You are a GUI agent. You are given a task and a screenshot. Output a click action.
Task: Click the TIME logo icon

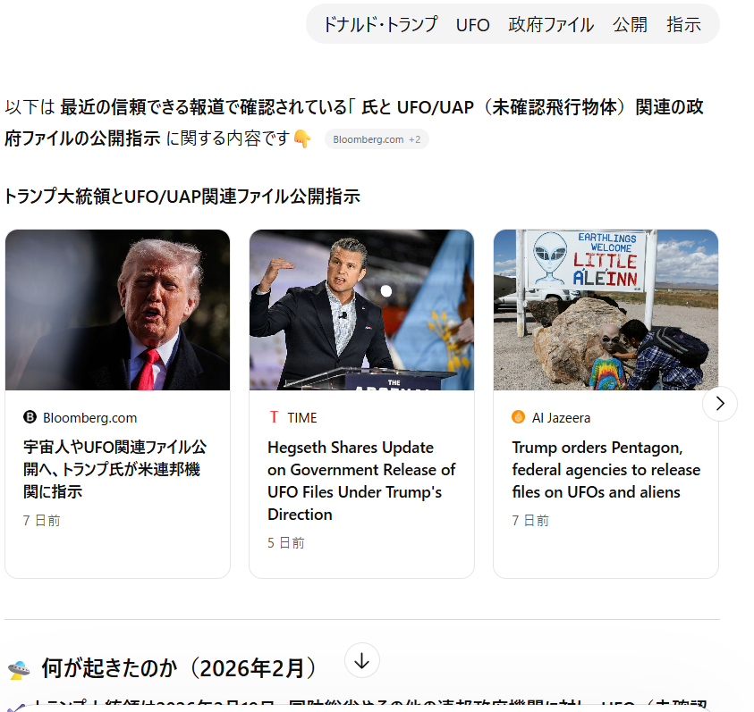pyautogui.click(x=274, y=417)
